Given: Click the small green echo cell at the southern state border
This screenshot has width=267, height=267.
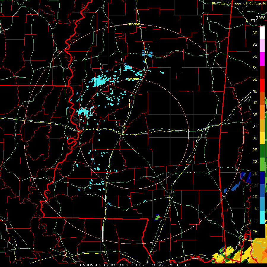Looking at the screenshot, I should point(158,217).
